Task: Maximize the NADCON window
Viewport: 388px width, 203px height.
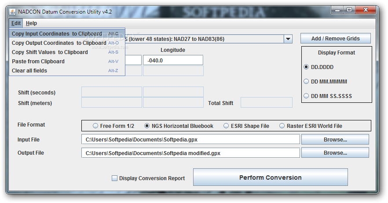Action: point(349,10)
